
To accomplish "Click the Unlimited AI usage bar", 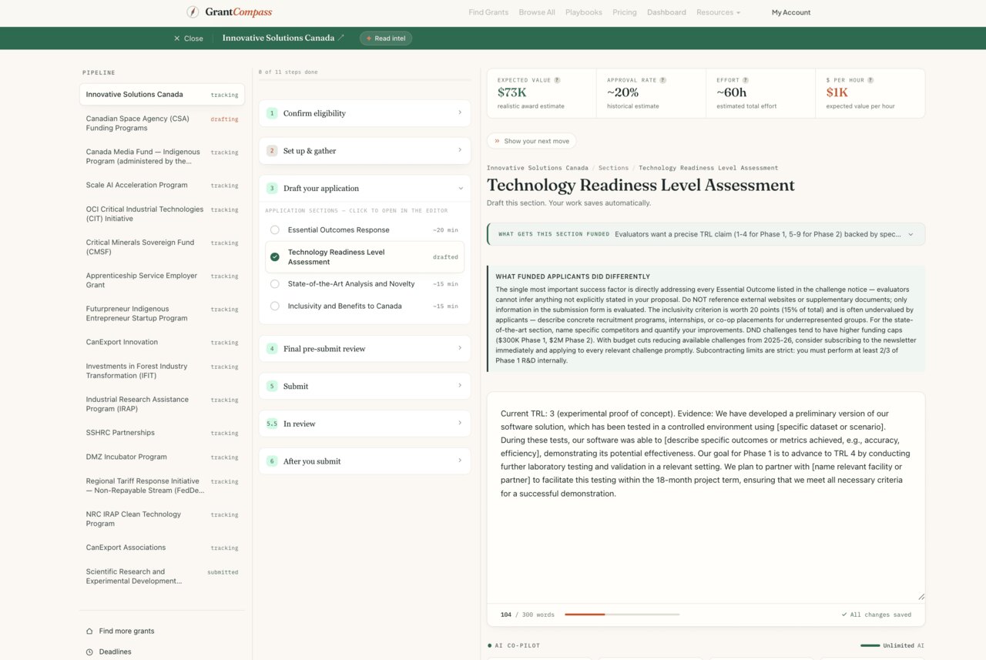I will pos(870,645).
